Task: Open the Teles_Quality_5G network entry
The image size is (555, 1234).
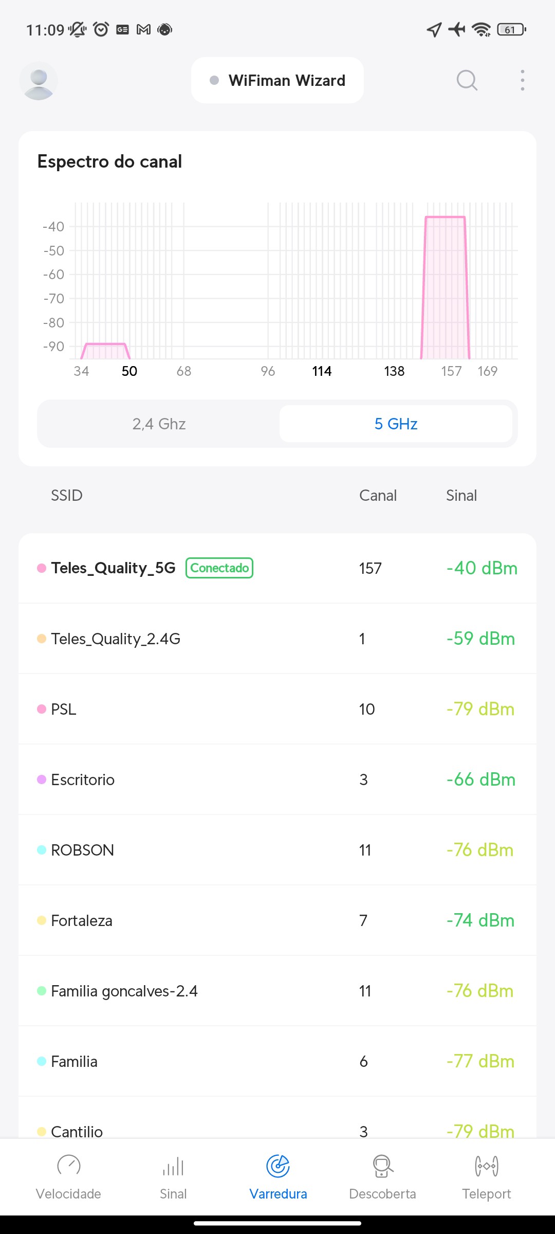Action: (114, 568)
